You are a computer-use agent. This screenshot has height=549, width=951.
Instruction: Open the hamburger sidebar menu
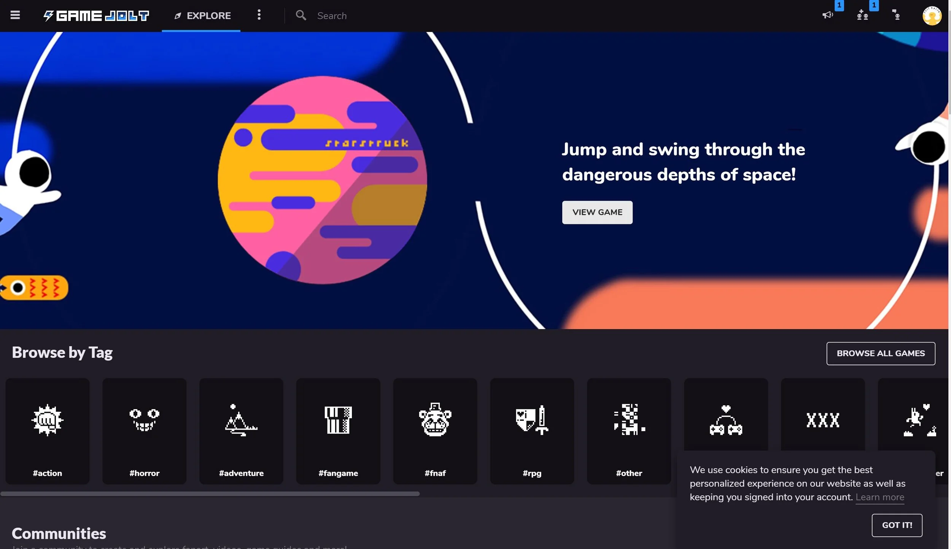(15, 15)
